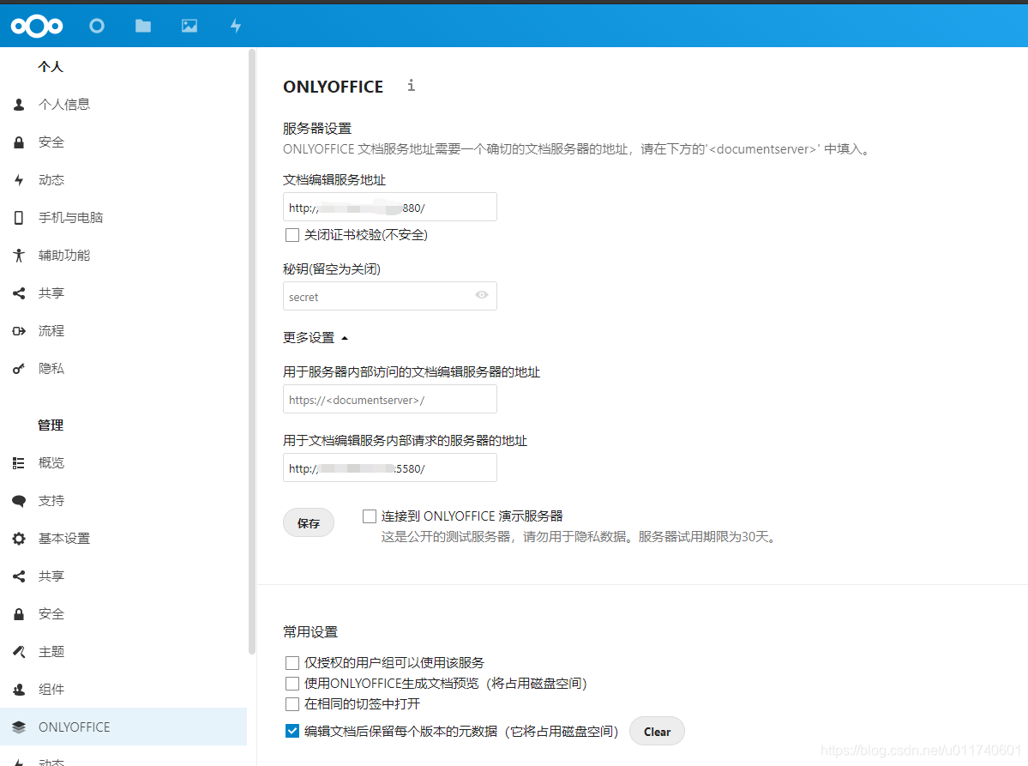Click the admin 安全 lock icon
1028x766 pixels.
pyautogui.click(x=19, y=614)
